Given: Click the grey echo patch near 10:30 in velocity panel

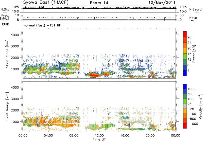Looking at the screenshot, I should pos(90,127).
